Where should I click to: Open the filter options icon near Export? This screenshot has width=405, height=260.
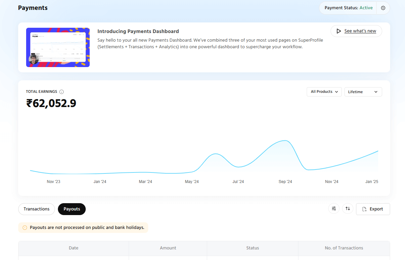[x=334, y=209]
